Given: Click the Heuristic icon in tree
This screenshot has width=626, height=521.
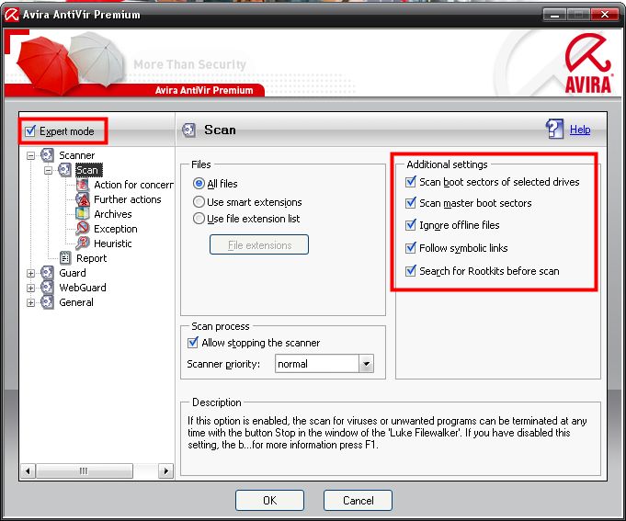Looking at the screenshot, I should tap(83, 244).
